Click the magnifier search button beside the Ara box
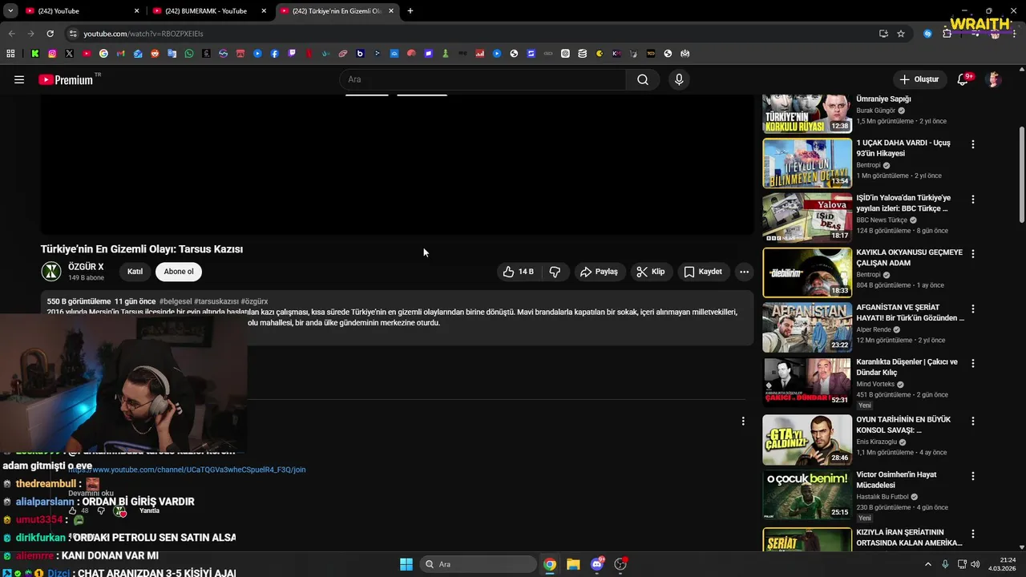The width and height of the screenshot is (1026, 577). click(643, 79)
